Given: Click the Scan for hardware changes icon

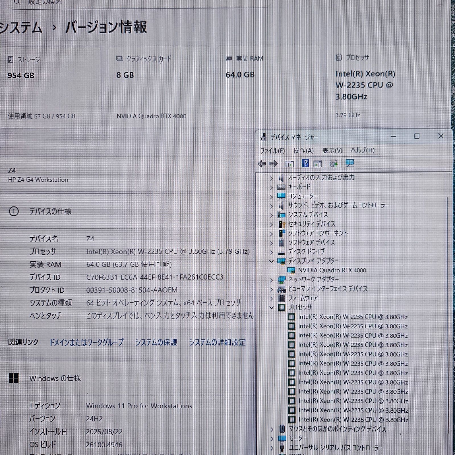Looking at the screenshot, I should [x=333, y=164].
